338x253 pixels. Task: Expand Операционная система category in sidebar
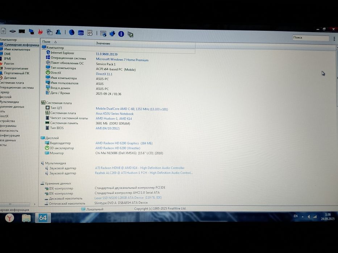[x=17, y=88]
